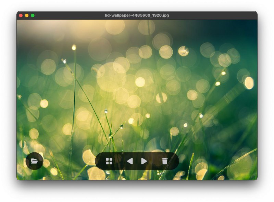The height and width of the screenshot is (202, 274).
Task: Click toolbar gap between next arrow and trash
Action: 154,161
